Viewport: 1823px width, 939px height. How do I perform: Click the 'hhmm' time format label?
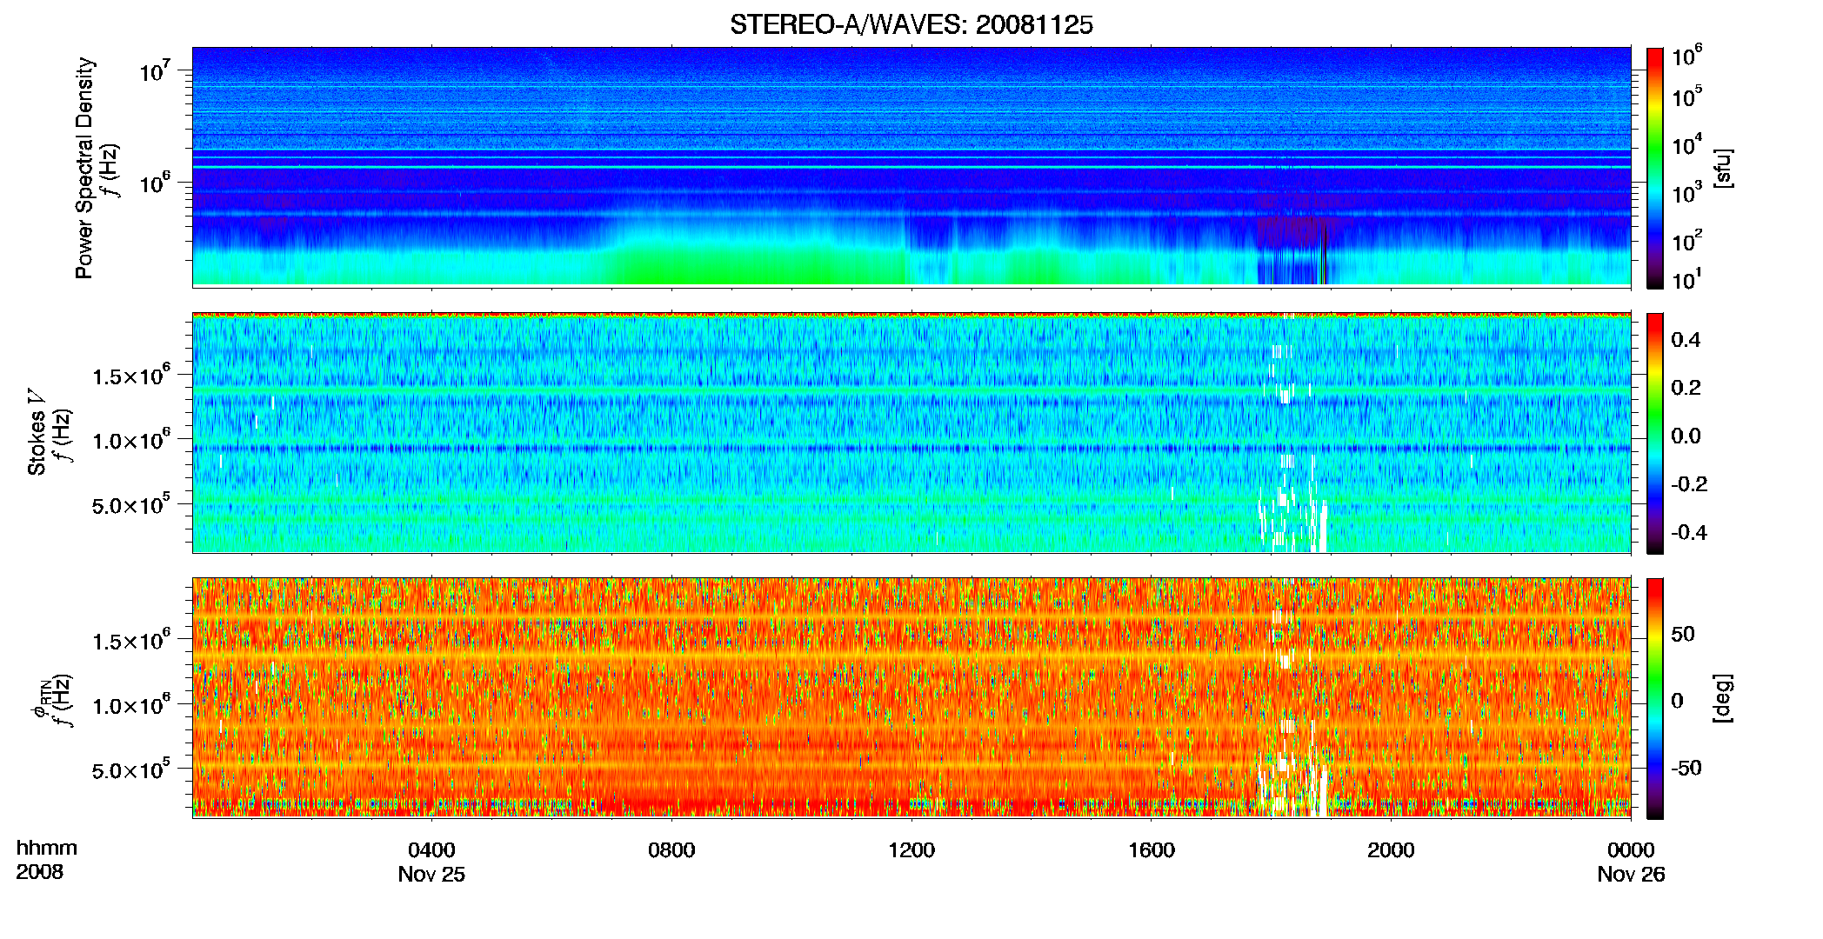click(x=47, y=848)
